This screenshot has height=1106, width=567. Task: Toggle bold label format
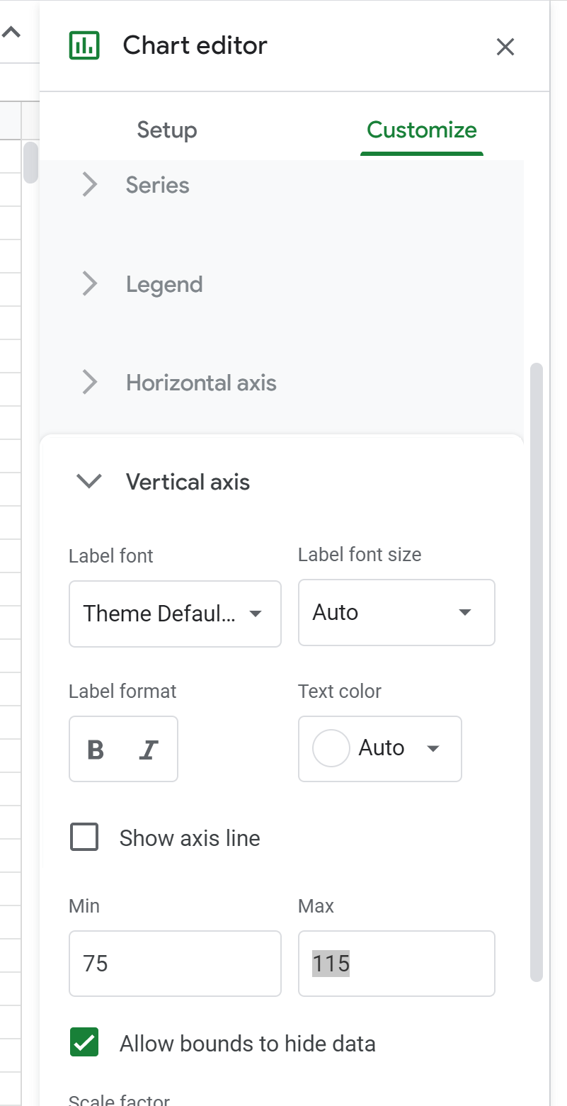pyautogui.click(x=96, y=749)
